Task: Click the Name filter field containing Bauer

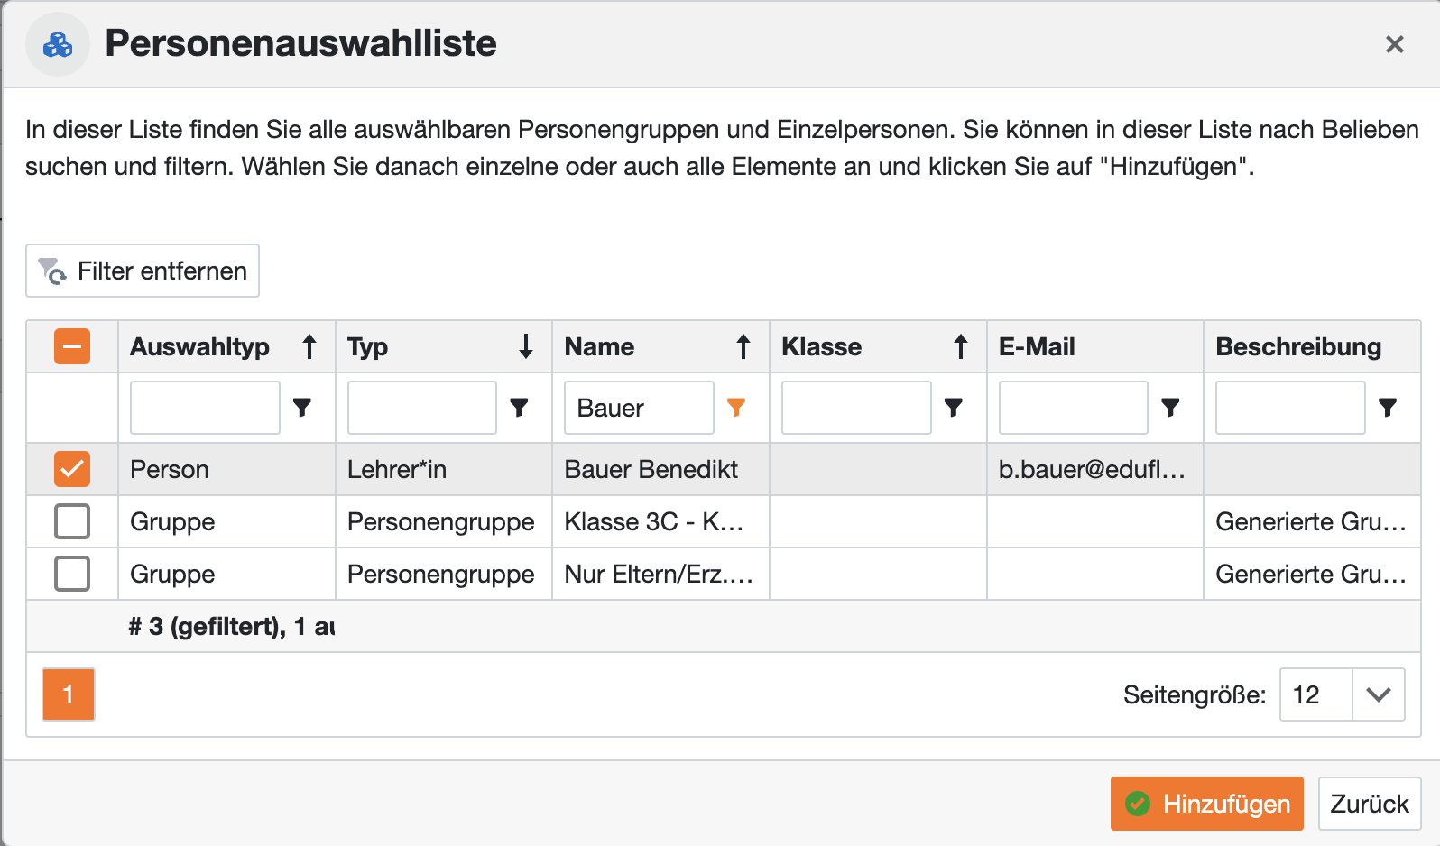Action: point(639,408)
